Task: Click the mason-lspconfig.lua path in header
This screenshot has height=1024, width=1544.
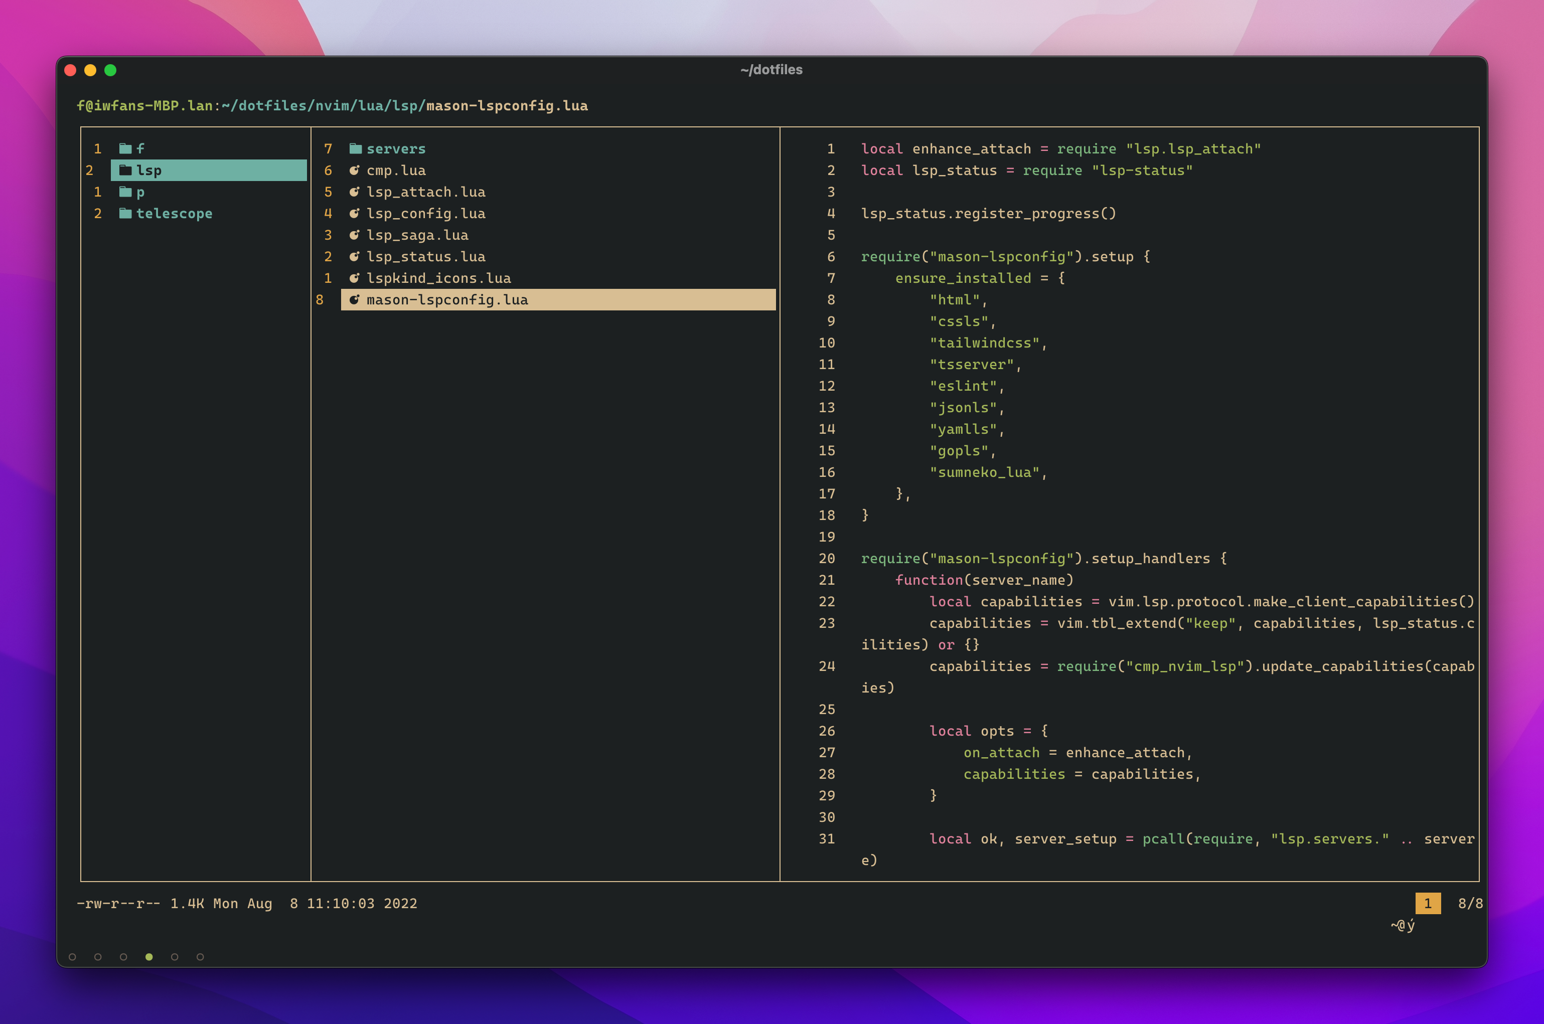Action: [507, 106]
